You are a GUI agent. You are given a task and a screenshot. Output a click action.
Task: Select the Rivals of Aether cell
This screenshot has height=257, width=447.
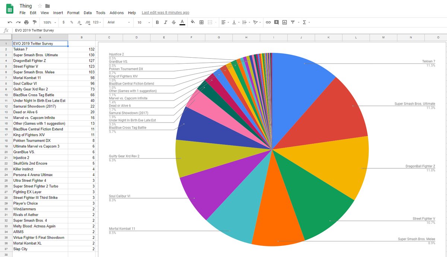(40, 215)
